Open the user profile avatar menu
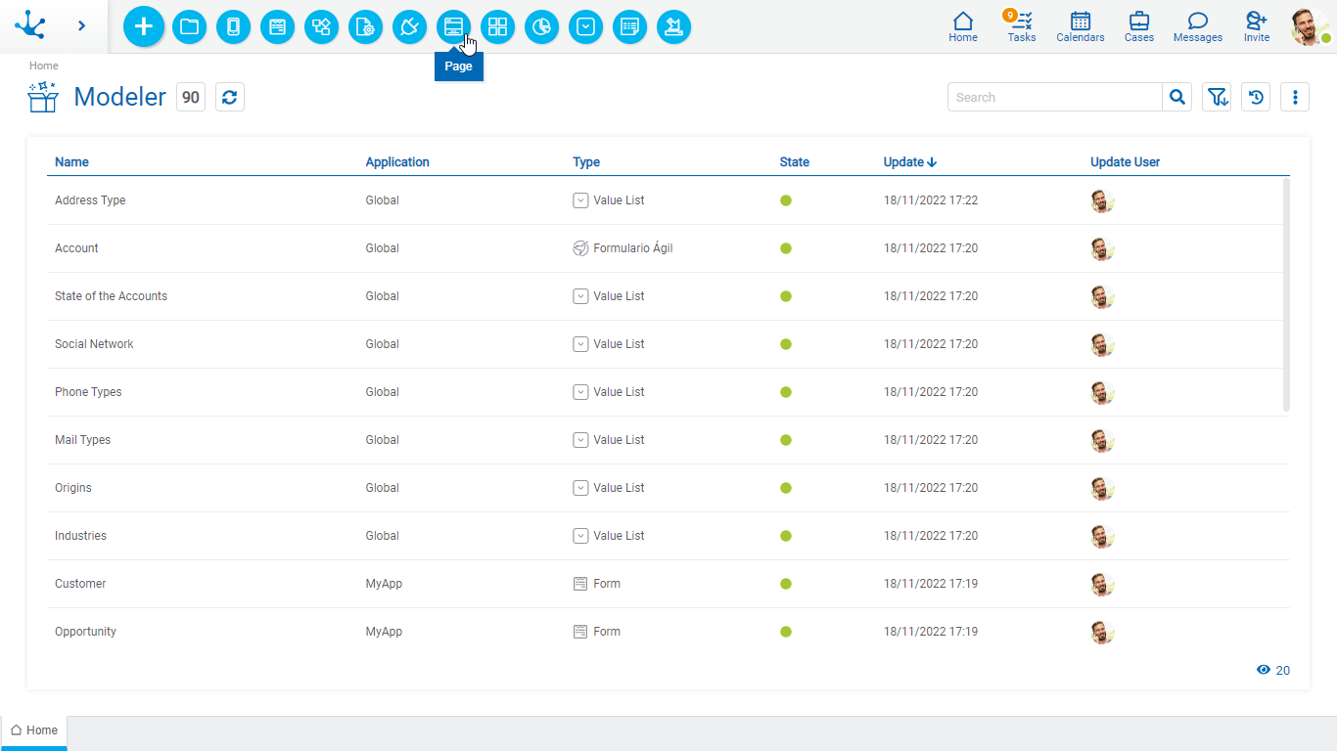The height and width of the screenshot is (751, 1337). tap(1310, 26)
